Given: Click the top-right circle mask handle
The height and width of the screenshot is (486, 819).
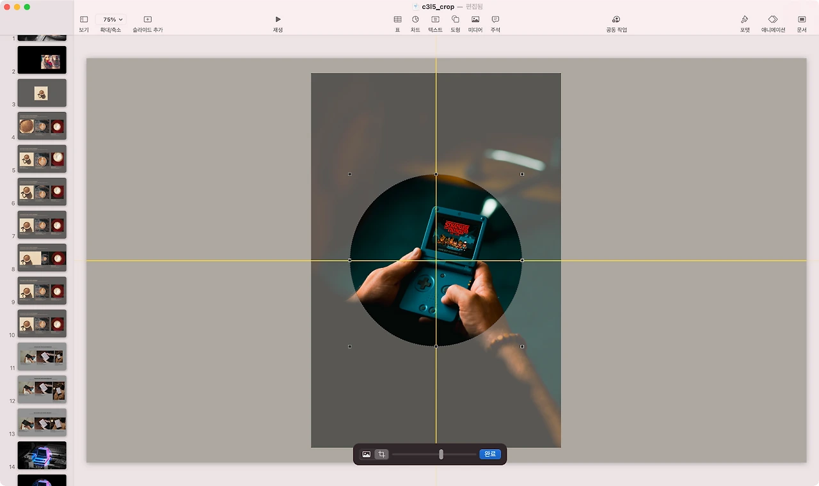Looking at the screenshot, I should tap(522, 174).
